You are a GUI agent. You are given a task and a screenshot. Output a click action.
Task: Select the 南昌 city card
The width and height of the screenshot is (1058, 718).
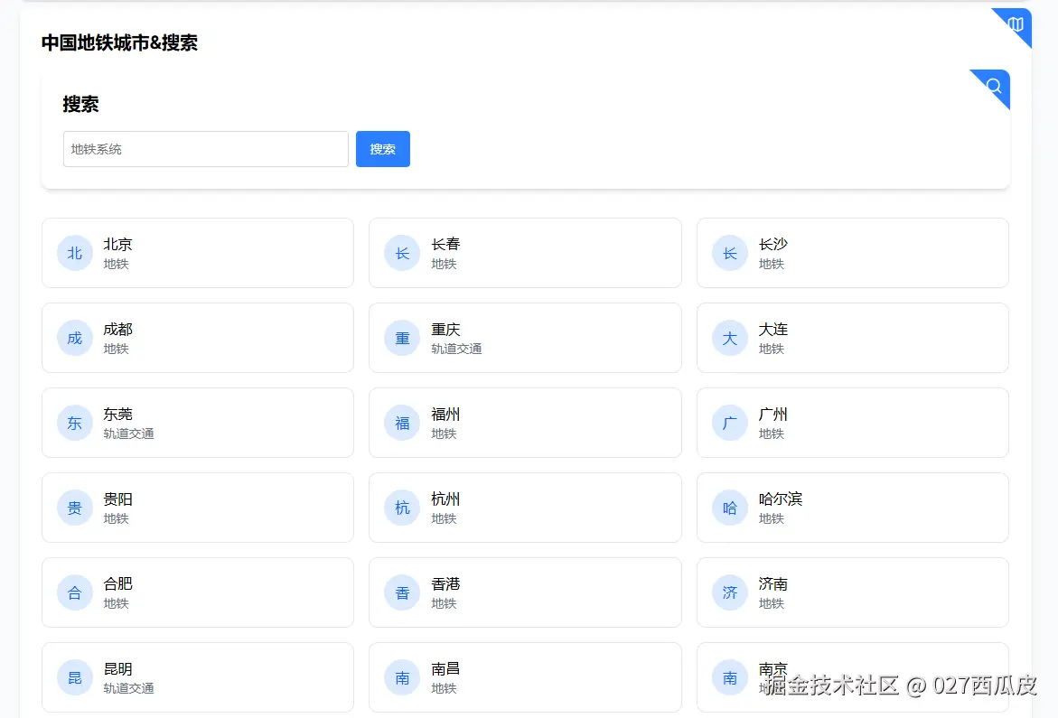pos(525,677)
